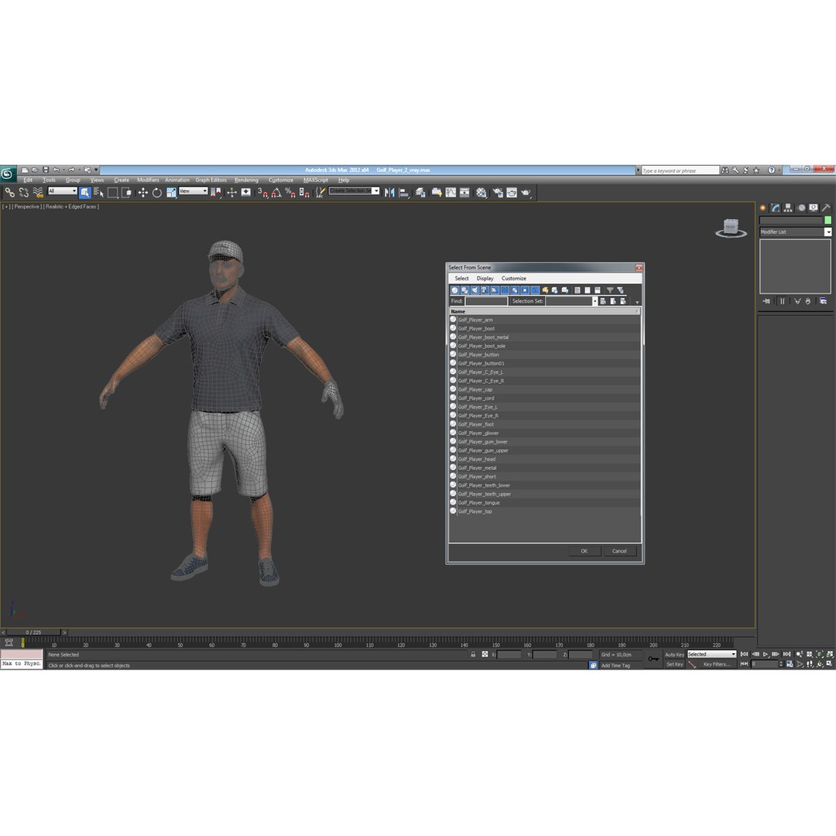Open the Modifiers menu
The image size is (836, 836).
[x=148, y=180]
